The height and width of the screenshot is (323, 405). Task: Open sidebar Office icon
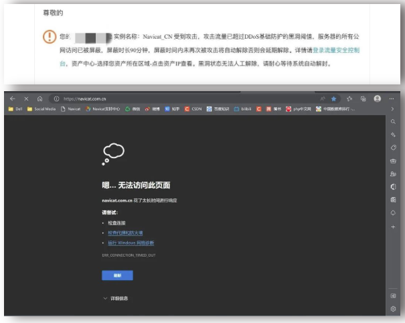click(x=393, y=187)
